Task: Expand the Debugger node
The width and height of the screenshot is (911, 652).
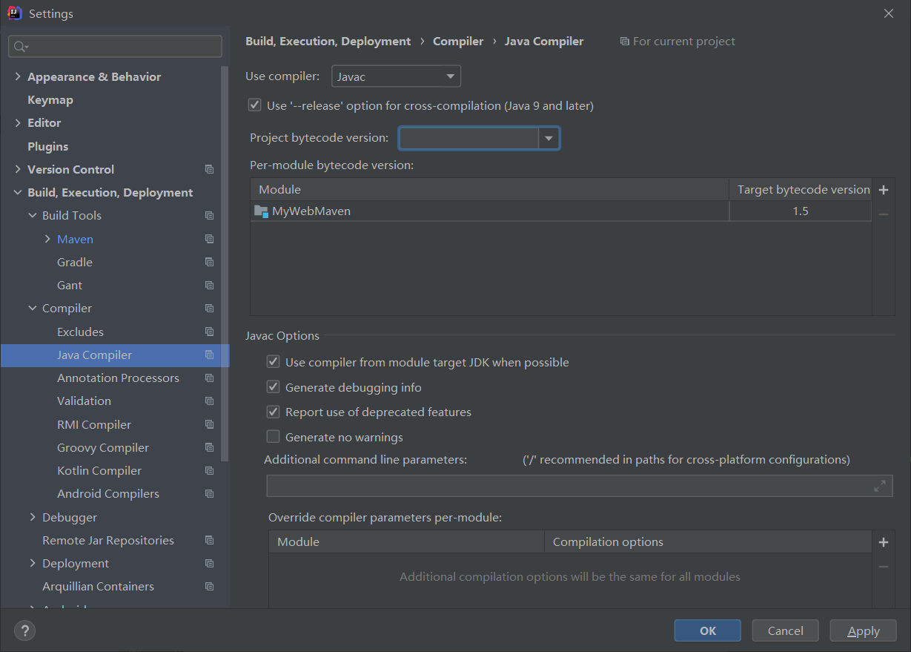Action: pos(33,517)
